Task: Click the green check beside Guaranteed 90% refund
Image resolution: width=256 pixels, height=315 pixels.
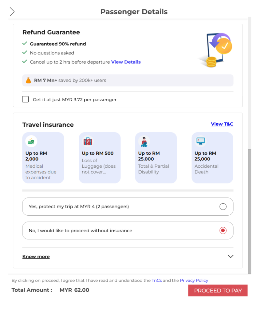Action: pos(25,43)
